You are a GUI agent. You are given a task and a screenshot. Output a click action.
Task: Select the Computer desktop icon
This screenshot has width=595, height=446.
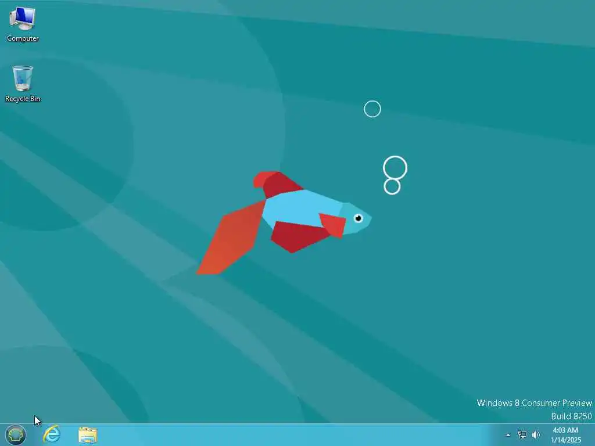pos(23,24)
